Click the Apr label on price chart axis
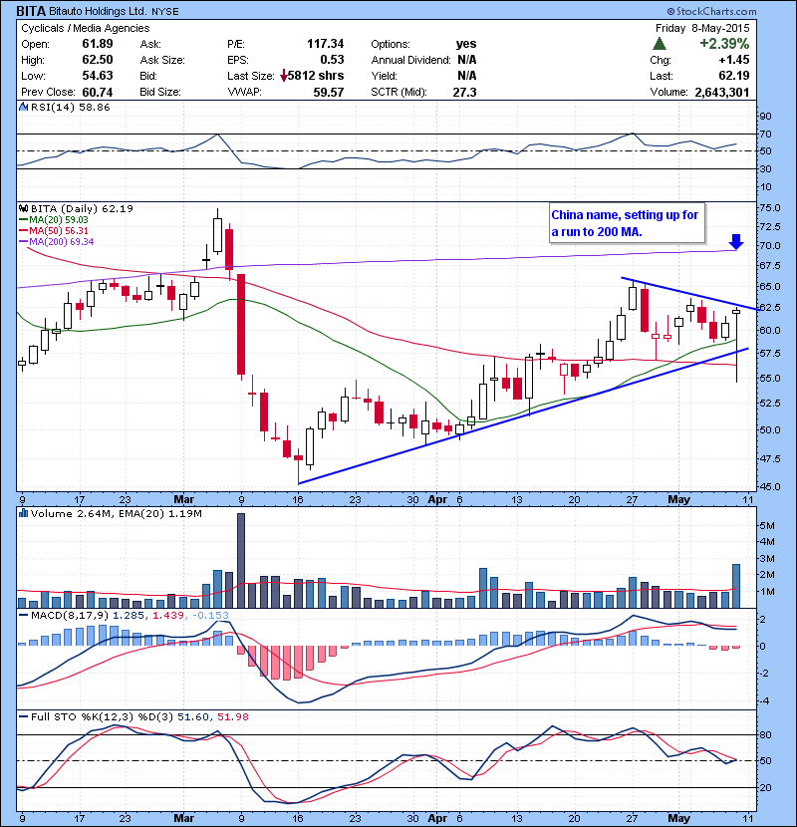797x827 pixels. point(437,499)
